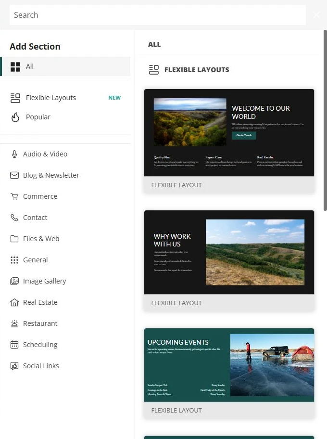Screen dimensions: 327x439
Task: Click the Audio & Video microphone icon
Action: click(x=14, y=154)
